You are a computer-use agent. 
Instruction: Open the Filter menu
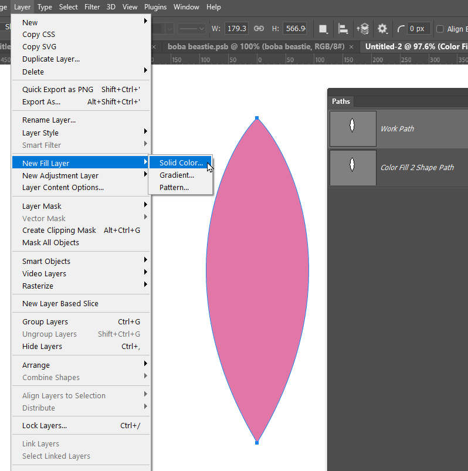tap(92, 7)
